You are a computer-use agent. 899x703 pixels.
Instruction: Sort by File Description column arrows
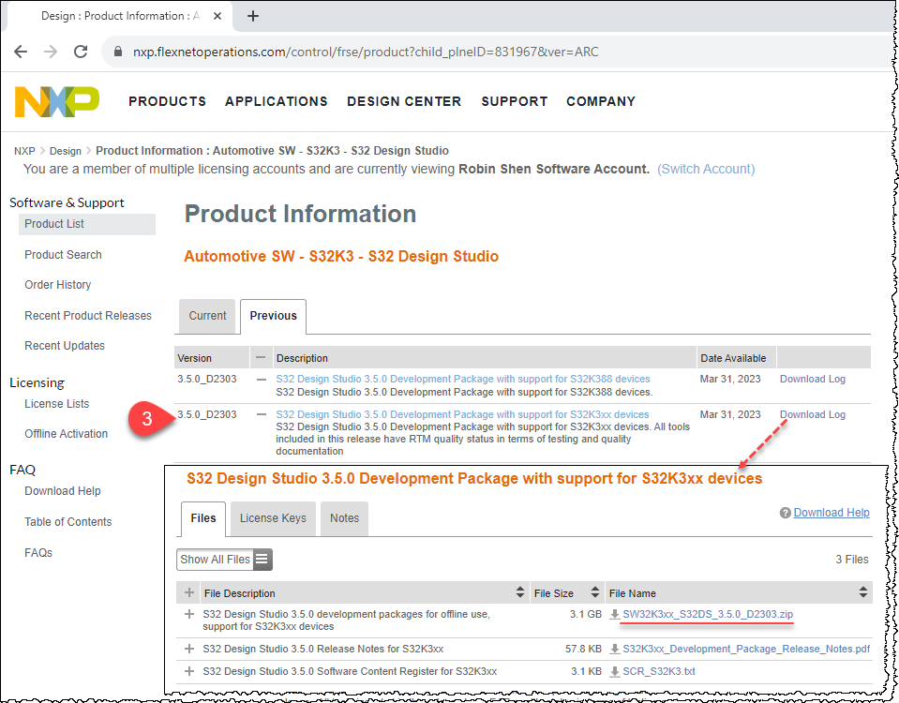(520, 593)
